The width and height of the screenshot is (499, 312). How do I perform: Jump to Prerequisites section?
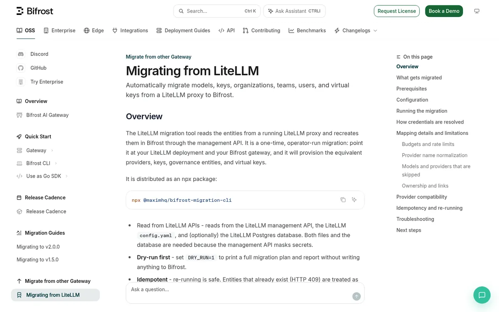[x=412, y=89]
